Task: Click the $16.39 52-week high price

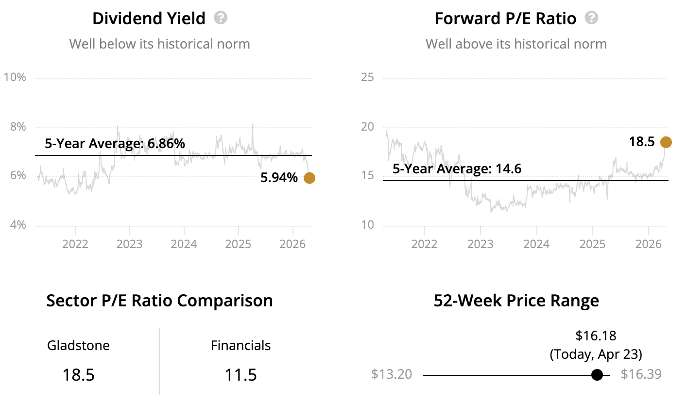Action: click(x=641, y=374)
